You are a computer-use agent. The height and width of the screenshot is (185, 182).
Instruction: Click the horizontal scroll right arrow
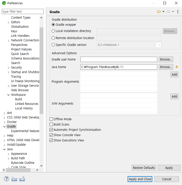[37, 170]
